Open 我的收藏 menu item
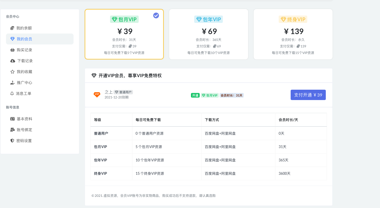Screen dimensions: 380x208 [40, 72]
